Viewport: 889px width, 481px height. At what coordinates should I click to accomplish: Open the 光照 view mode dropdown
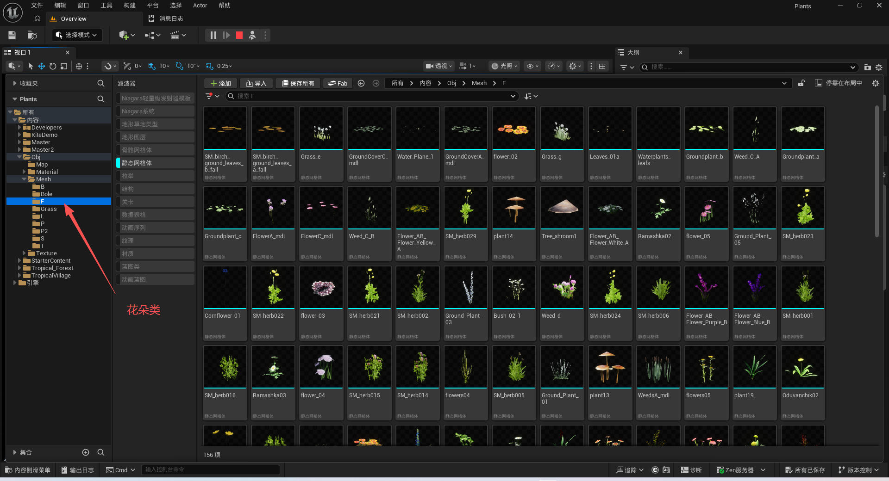[x=505, y=66]
